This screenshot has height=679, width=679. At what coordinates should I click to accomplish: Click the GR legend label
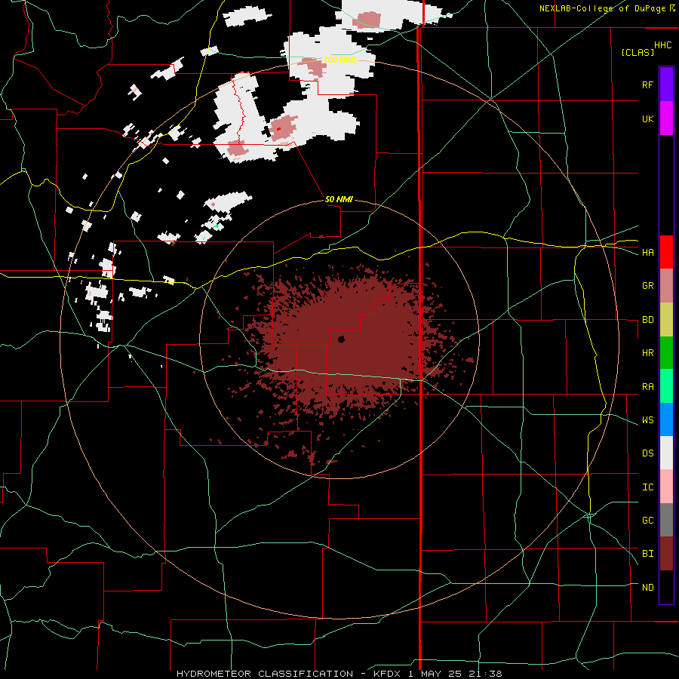[x=647, y=286]
